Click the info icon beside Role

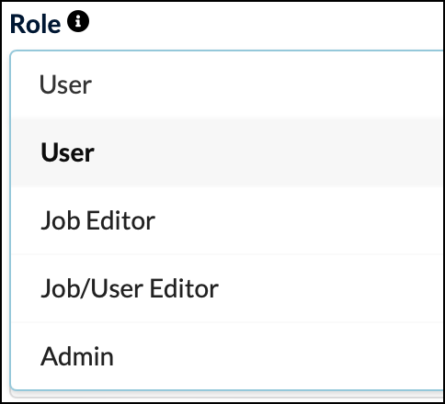[x=78, y=21]
